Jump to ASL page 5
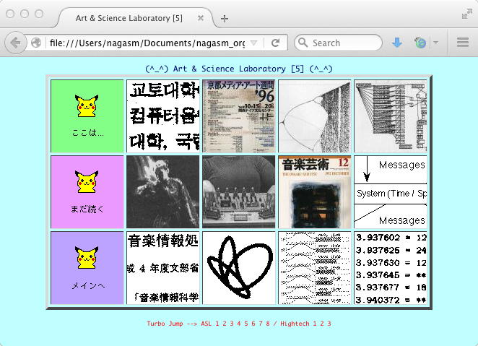Viewport: 478px width, 346px height. (246, 324)
